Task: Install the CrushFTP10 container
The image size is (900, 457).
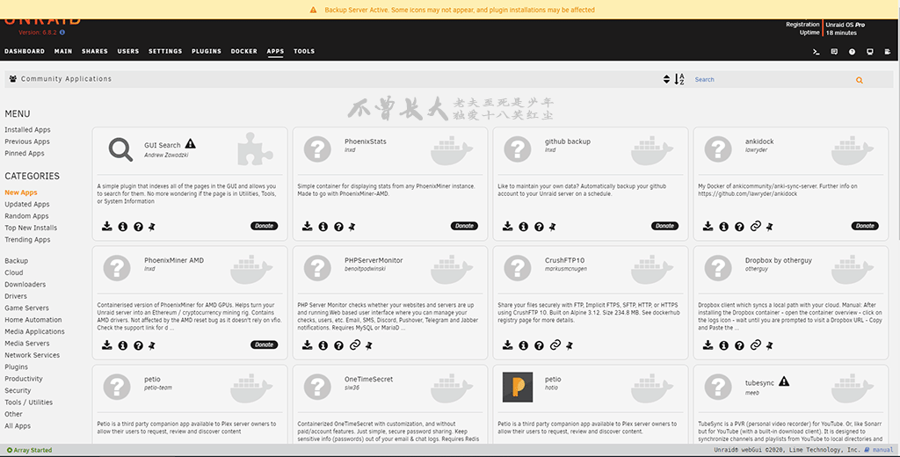Action: 507,345
